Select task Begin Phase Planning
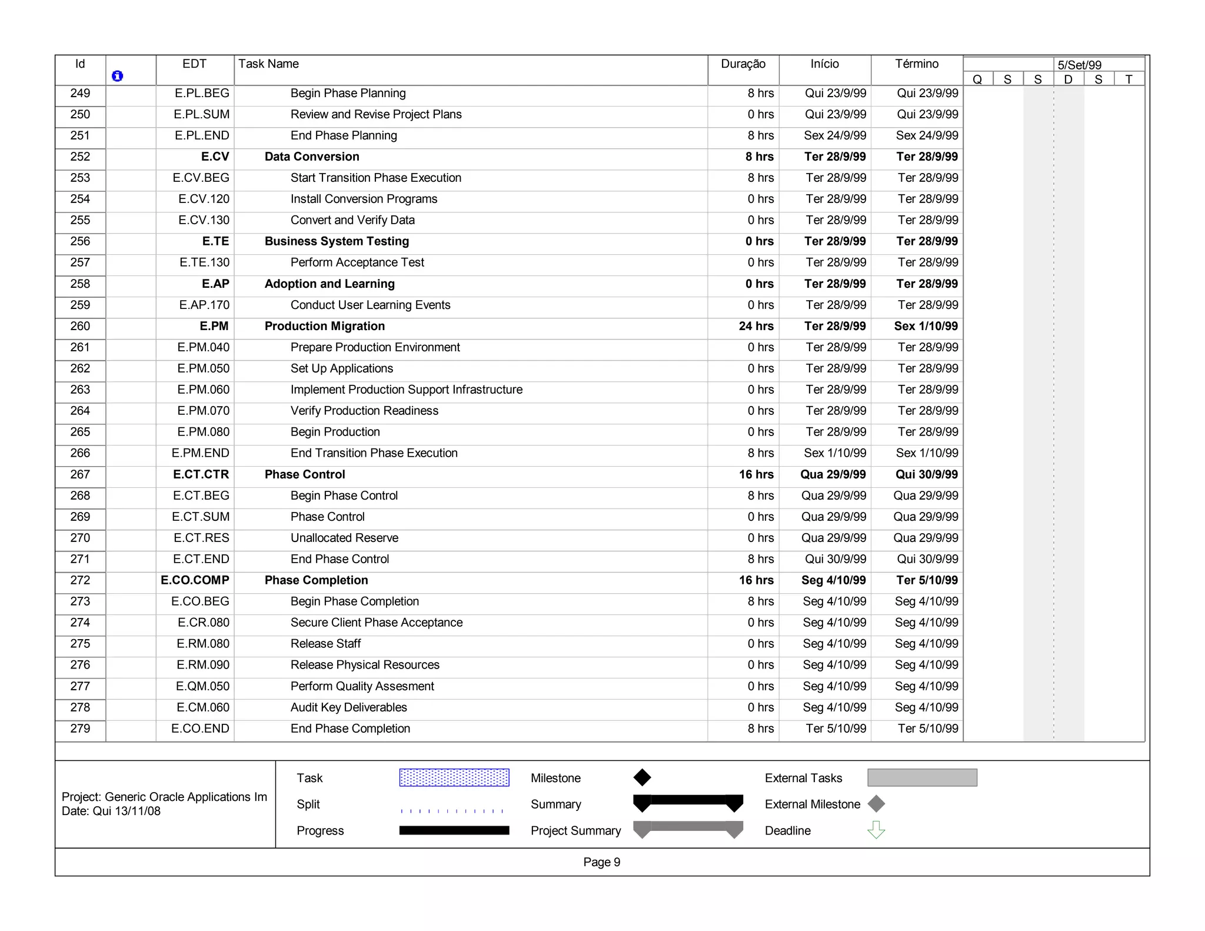1205x931 pixels. point(348,94)
